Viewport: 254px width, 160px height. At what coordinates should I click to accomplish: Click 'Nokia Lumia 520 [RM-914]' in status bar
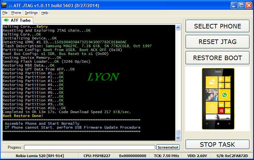click(x=40, y=156)
